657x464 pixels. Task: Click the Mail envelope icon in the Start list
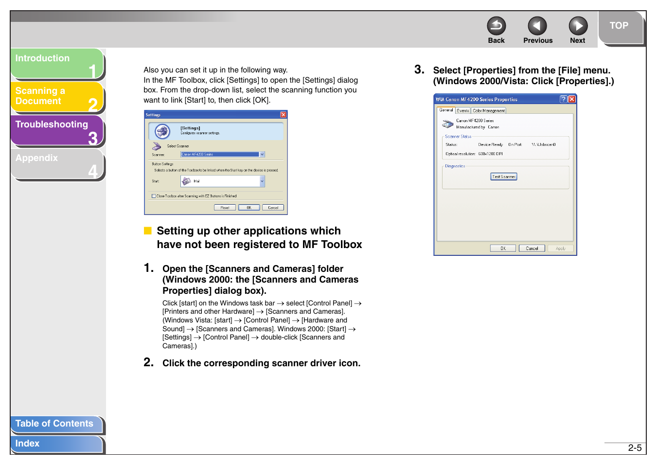click(186, 181)
